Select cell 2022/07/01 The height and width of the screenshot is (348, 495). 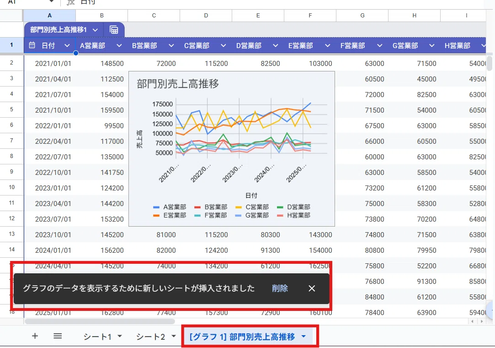click(x=50, y=157)
